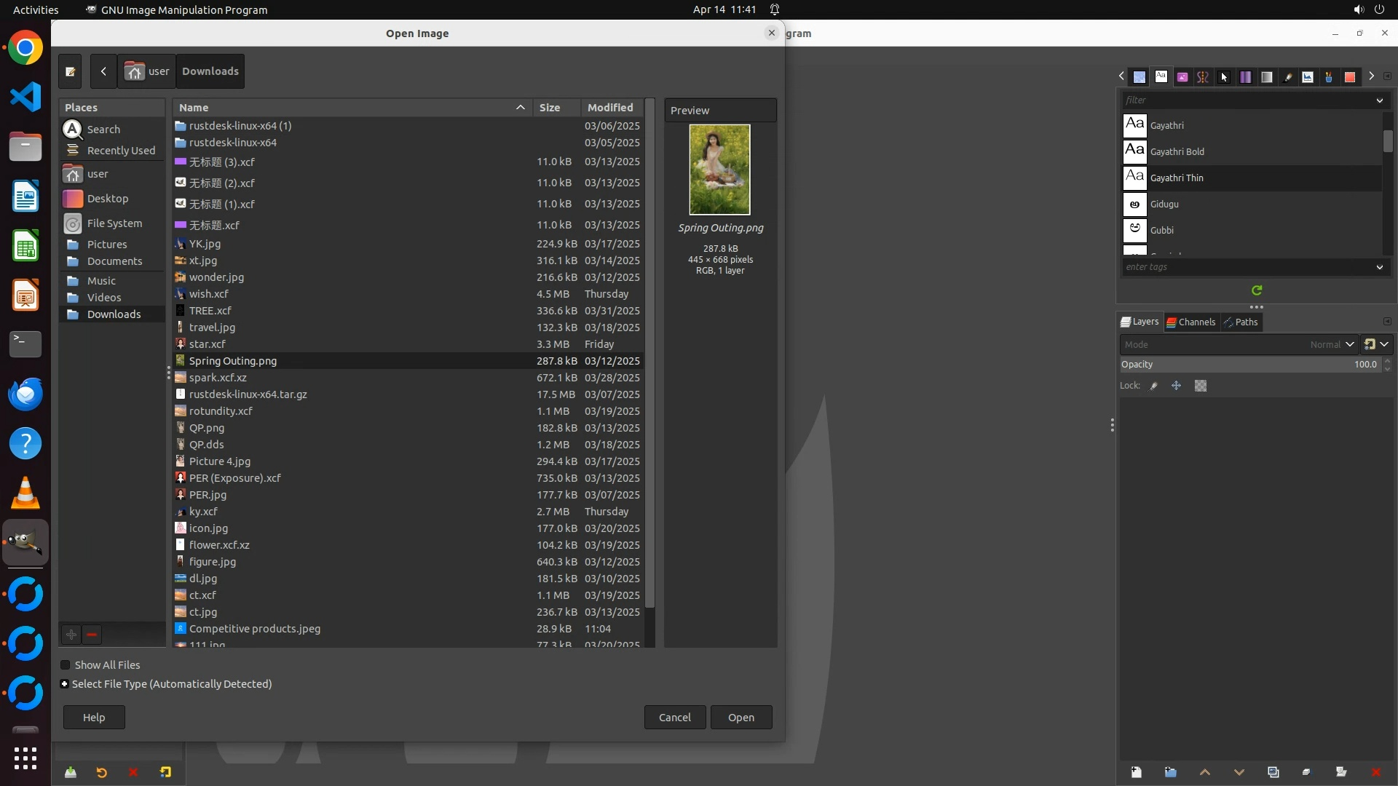The height and width of the screenshot is (786, 1398).
Task: Click the Open button
Action: [x=741, y=717]
